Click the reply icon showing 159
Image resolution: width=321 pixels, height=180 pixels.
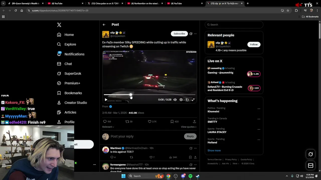pyautogui.click(x=105, y=121)
